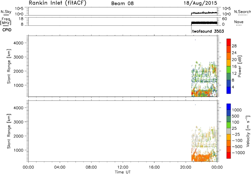The width and height of the screenshot is (251, 174).
Task: Click the Velocity [m s-1] colorbar title
Action: pos(248,131)
